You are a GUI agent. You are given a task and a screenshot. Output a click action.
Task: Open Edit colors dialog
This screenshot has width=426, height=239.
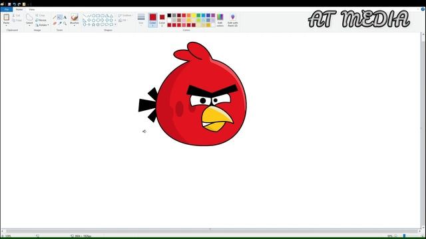(x=220, y=20)
